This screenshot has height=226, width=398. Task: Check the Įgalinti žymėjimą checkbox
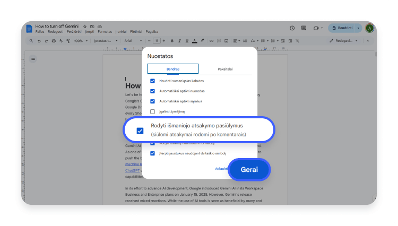152,111
